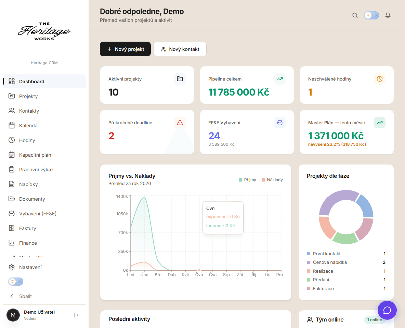The width and height of the screenshot is (405, 328).
Task: Switch theme using the sidebar sun/moon toggle
Action: pyautogui.click(x=15, y=281)
